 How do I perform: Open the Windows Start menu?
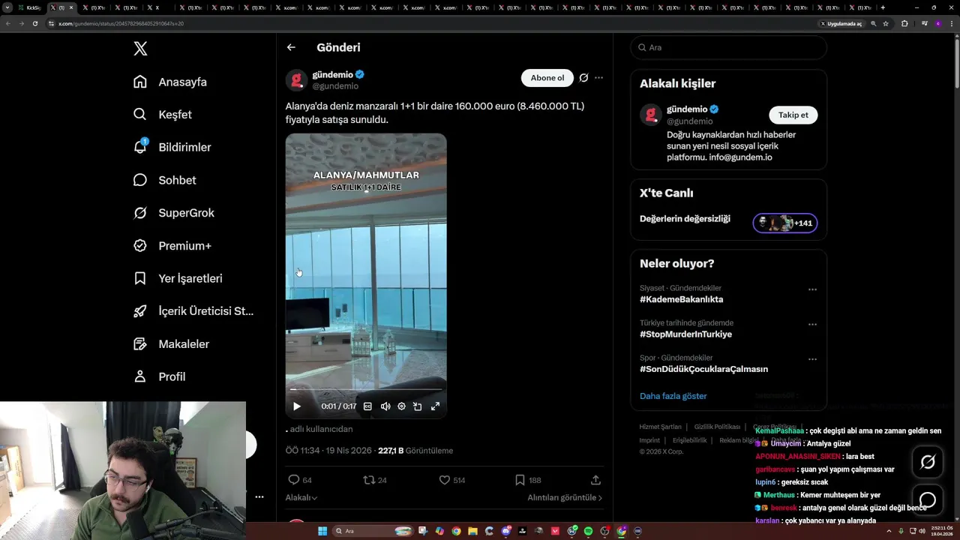pos(322,531)
